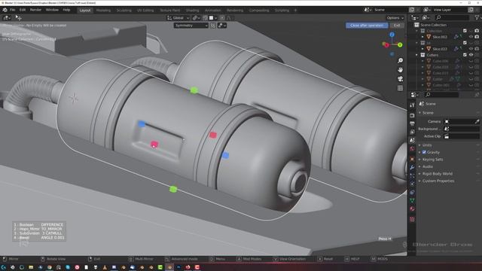The image size is (482, 271).
Task: Expand the Custom Properties panel
Action: click(438, 181)
